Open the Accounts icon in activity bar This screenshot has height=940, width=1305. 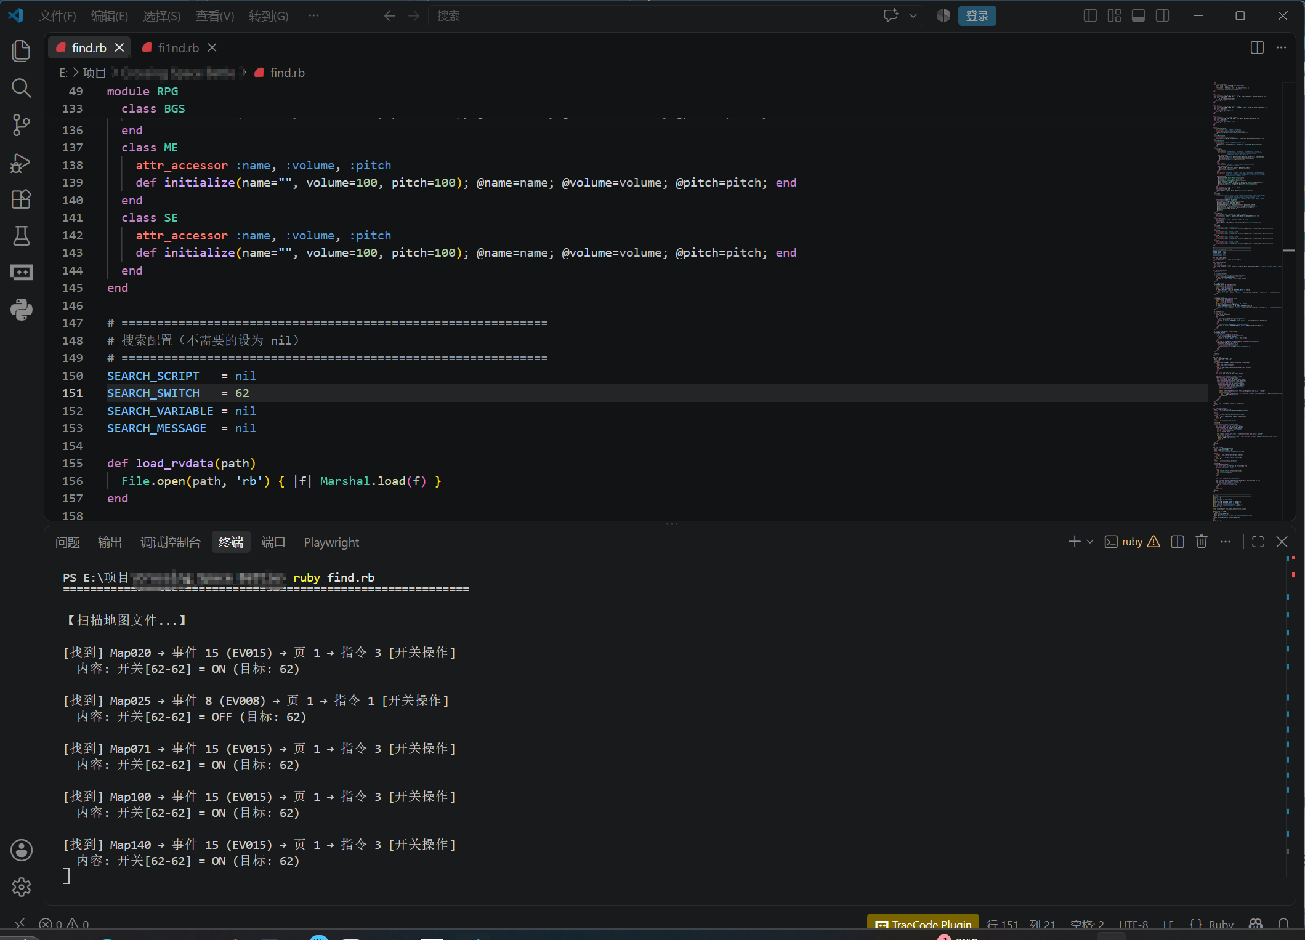(22, 850)
